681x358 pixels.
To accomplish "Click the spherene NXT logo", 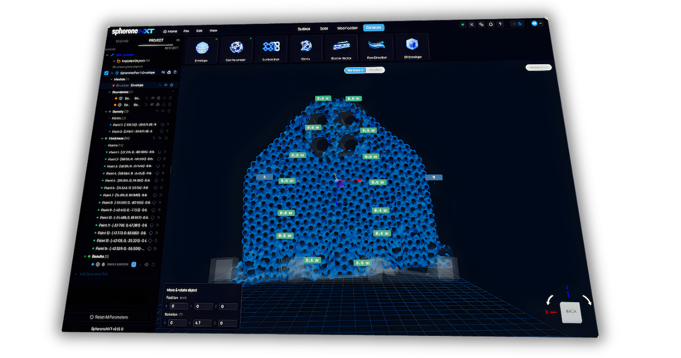I will point(132,32).
